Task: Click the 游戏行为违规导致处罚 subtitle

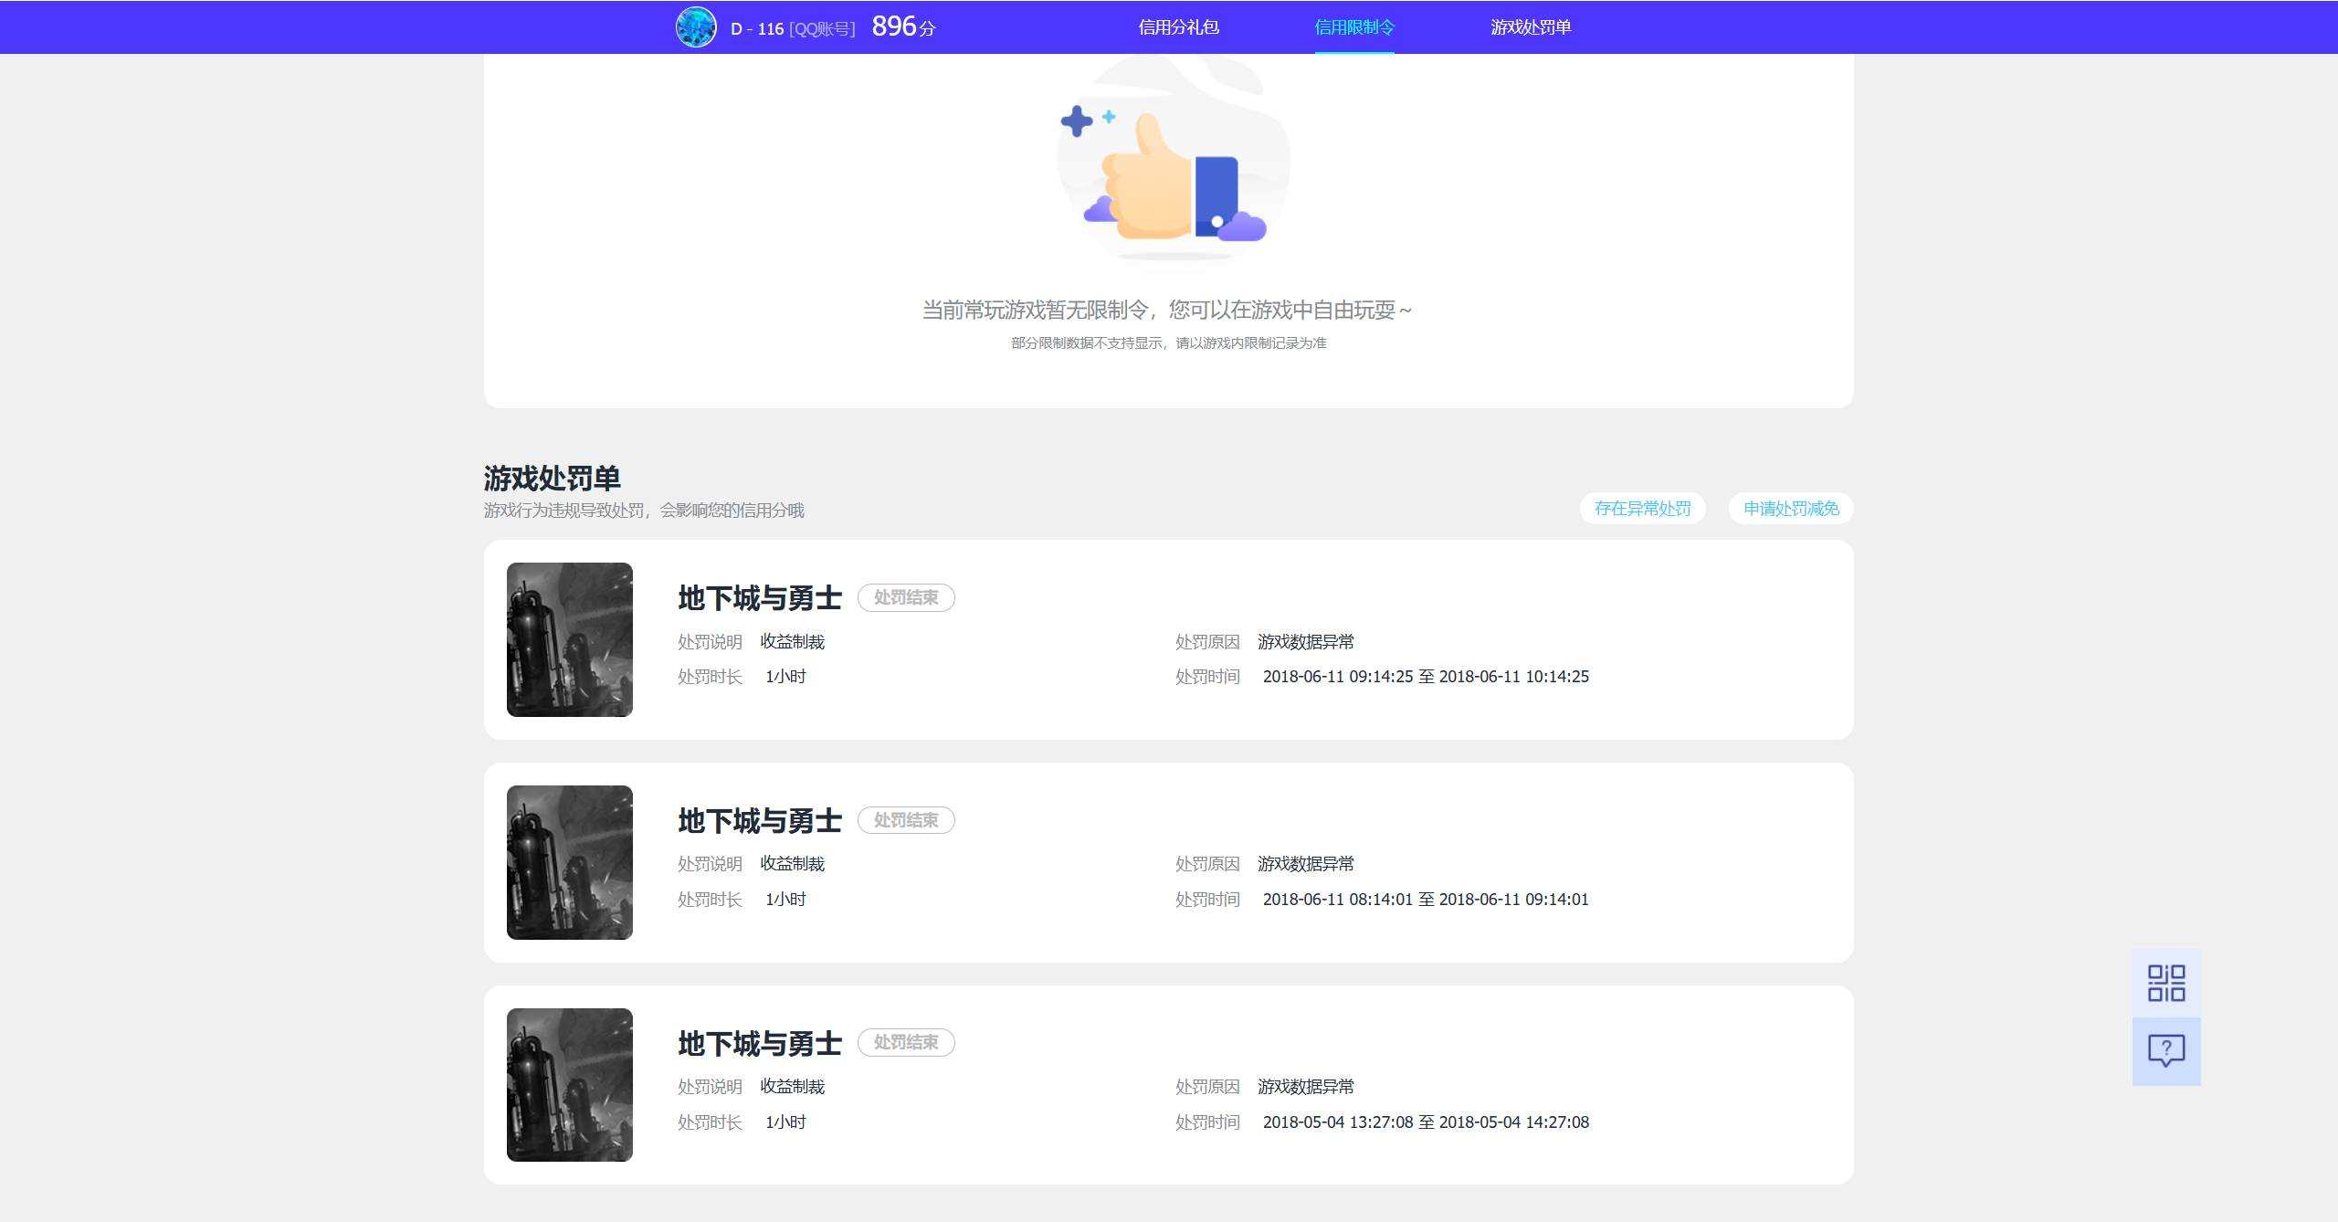Action: [x=644, y=511]
